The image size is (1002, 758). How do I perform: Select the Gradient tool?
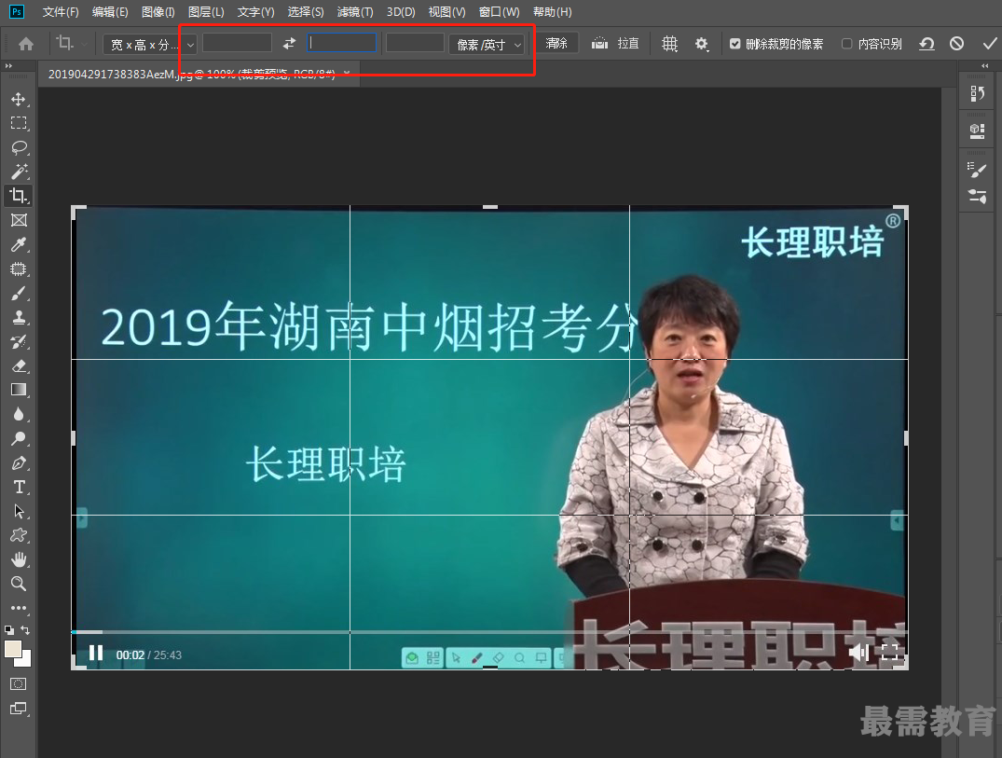(x=19, y=390)
